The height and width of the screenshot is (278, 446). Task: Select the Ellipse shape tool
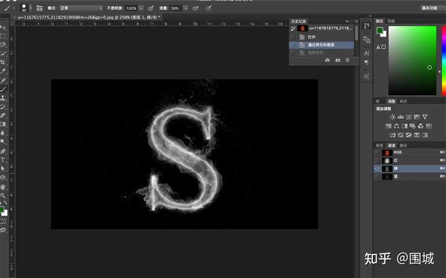coord(3,177)
